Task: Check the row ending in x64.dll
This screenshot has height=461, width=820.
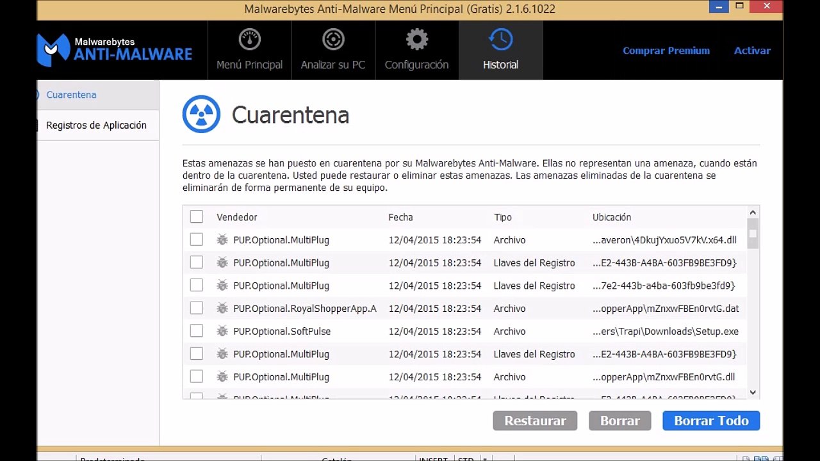Action: [197, 239]
